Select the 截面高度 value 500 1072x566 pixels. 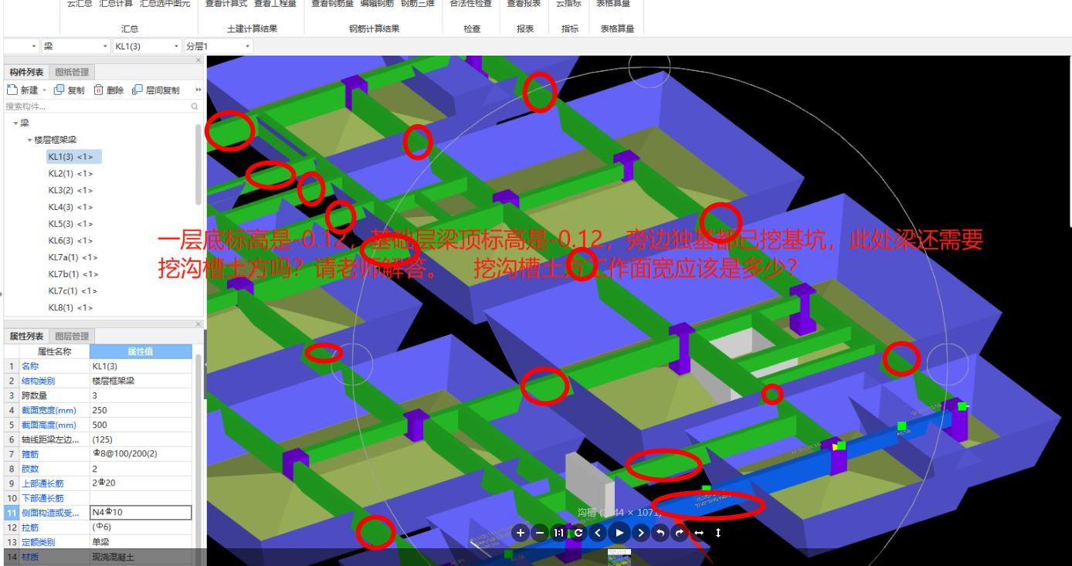[141, 425]
